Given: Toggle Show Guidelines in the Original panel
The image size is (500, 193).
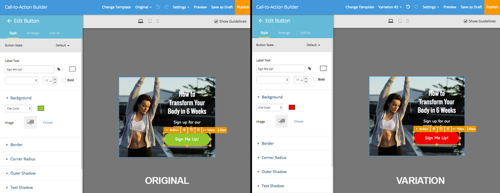Looking at the screenshot, I should point(216,21).
